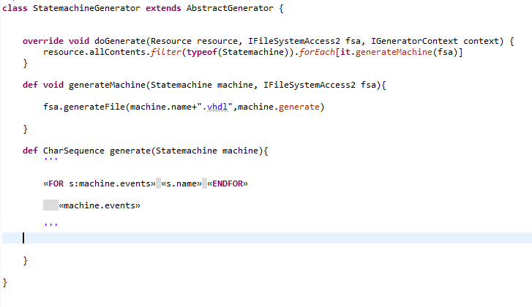The width and height of the screenshot is (532, 307).
Task: Click the CharSequence return type
Action: tap(74, 151)
